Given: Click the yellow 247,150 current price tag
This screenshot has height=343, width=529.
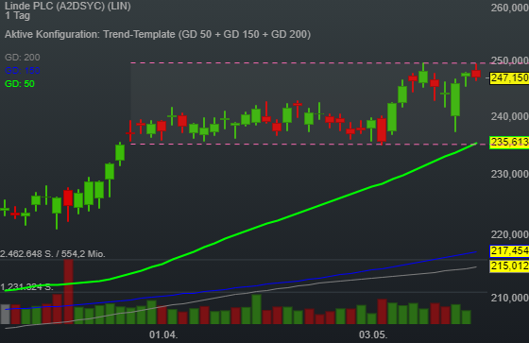Looking at the screenshot, I should 509,78.
